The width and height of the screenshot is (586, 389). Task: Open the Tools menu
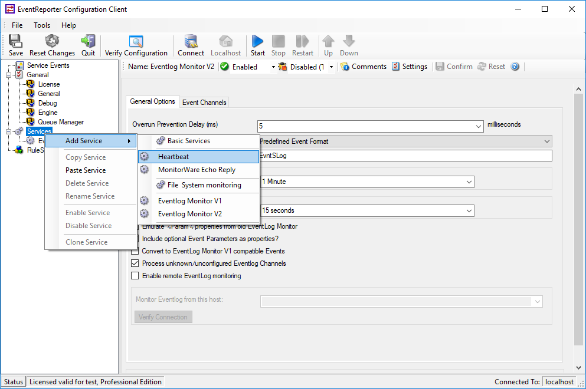42,25
